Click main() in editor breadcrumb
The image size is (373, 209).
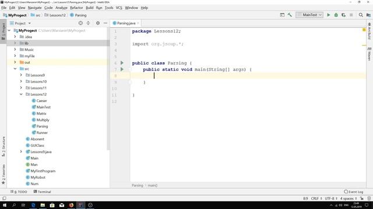[153, 185]
